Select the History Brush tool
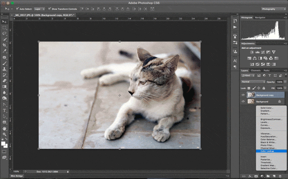Screen dimensions: 288x179 click(4, 75)
